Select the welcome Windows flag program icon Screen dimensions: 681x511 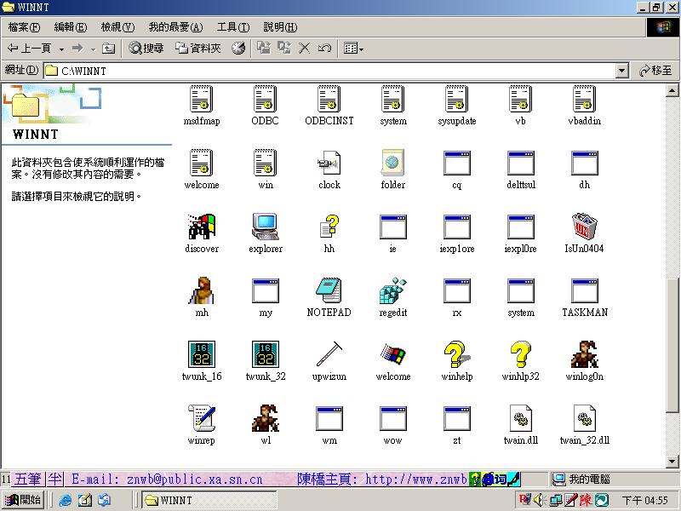393,354
